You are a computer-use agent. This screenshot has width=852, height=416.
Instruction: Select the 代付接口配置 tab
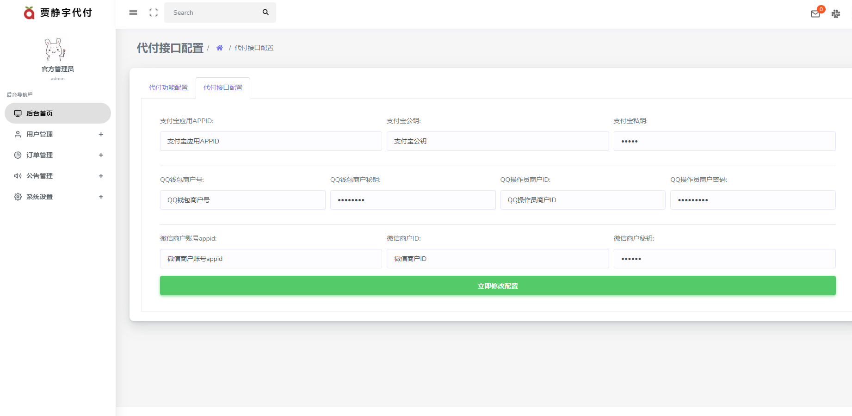(223, 87)
